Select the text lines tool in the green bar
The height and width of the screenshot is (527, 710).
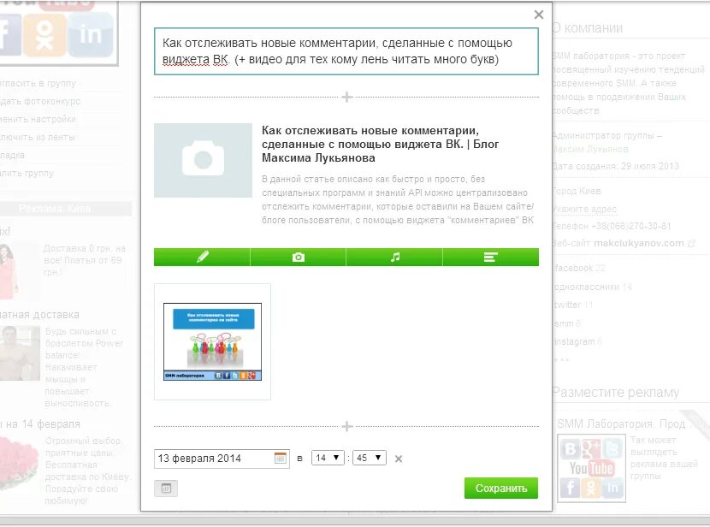491,258
